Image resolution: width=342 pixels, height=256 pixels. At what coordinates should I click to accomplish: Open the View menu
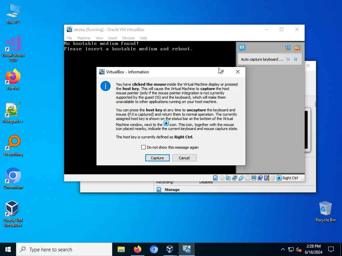point(99,38)
